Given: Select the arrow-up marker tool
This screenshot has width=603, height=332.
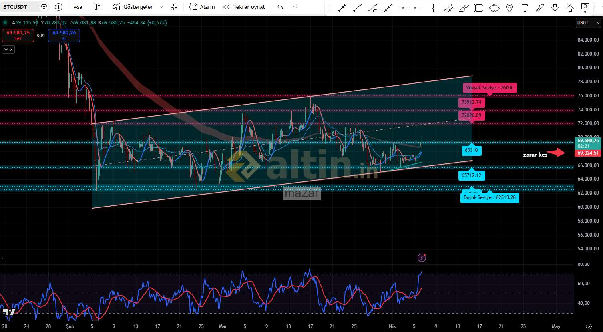Looking at the screenshot, I should [x=570, y=8].
